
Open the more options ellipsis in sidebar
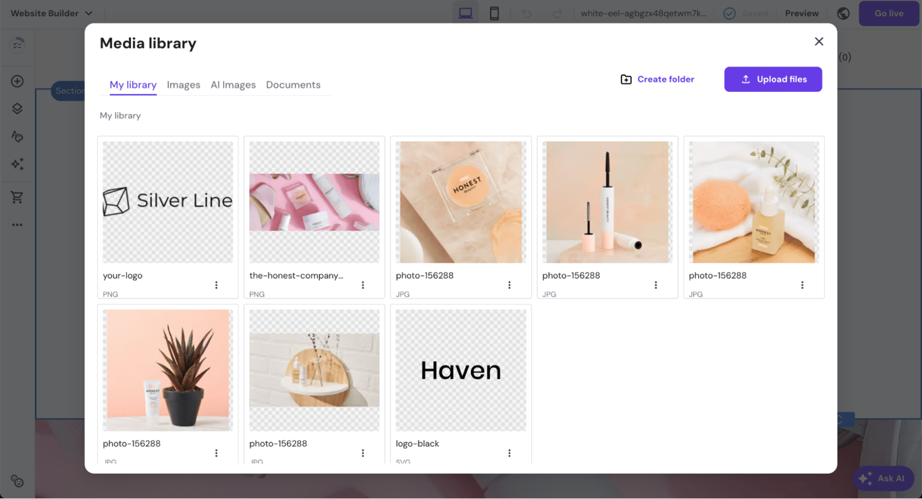(17, 224)
